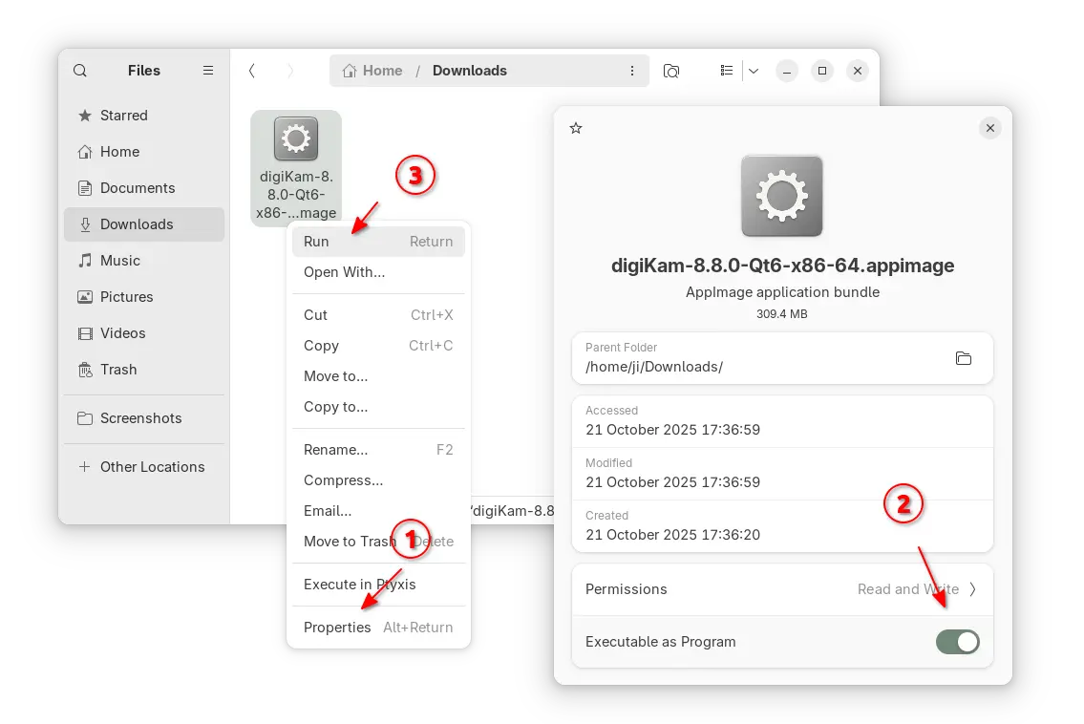Toggle Executable as Program switch
1084x724 pixels.
[957, 642]
